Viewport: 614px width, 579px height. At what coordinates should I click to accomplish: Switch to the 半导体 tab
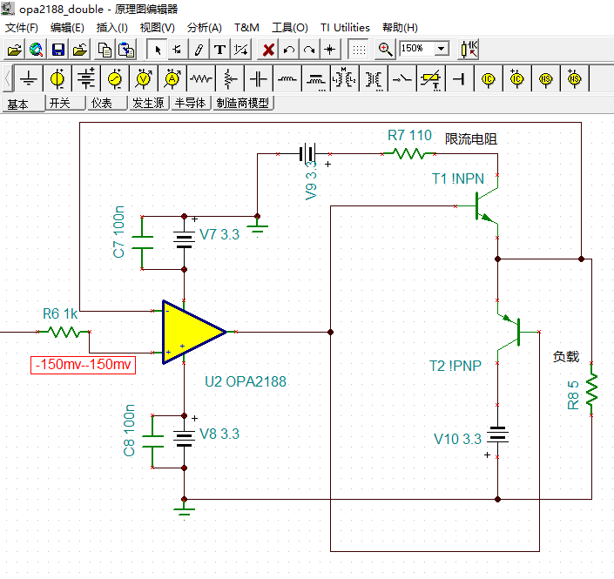point(191,103)
